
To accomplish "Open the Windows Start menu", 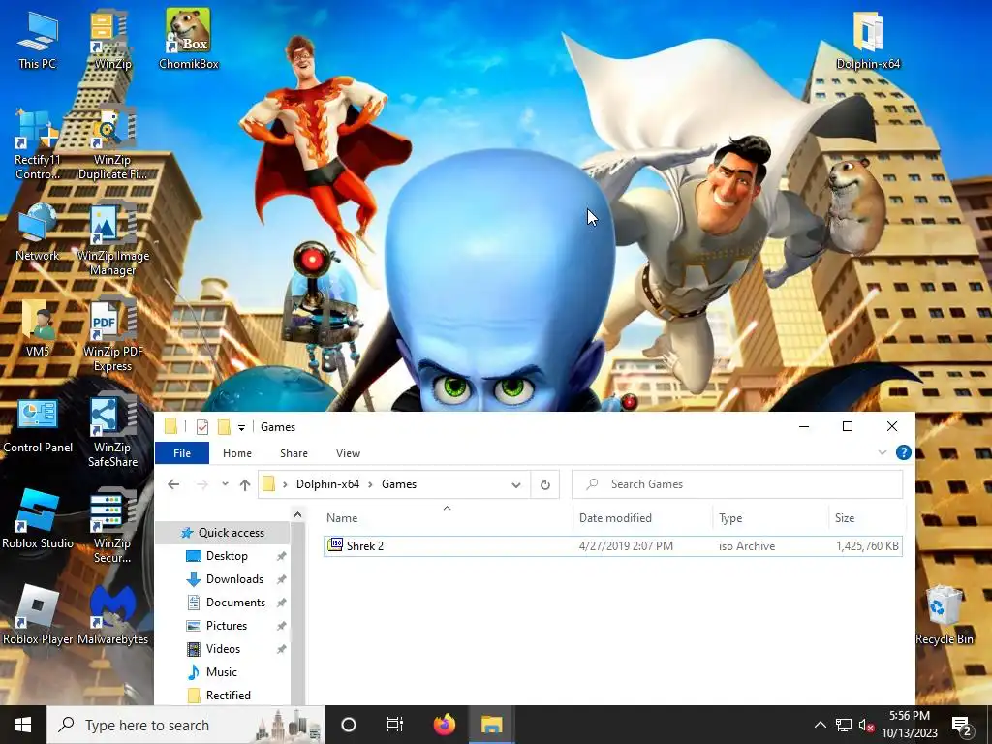I will (x=23, y=725).
